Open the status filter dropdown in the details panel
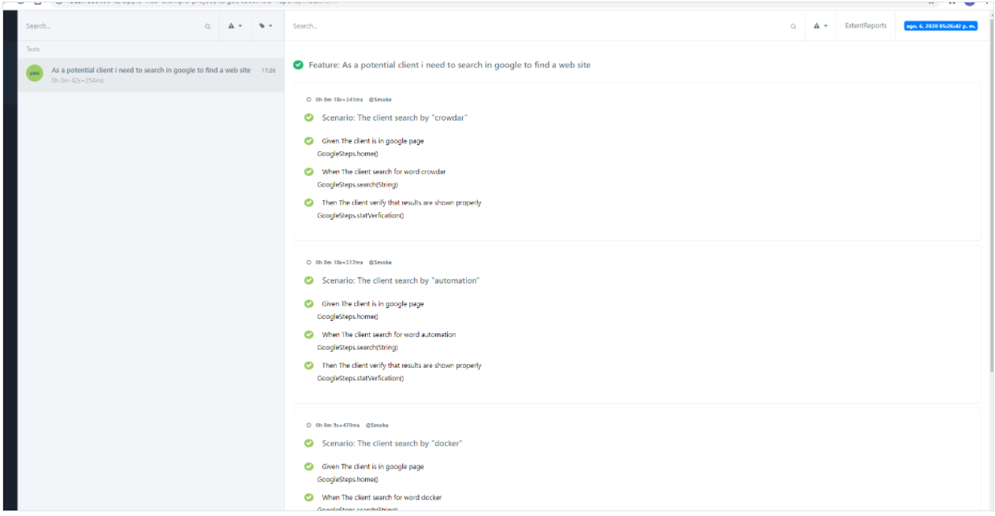This screenshot has height=516, width=995. point(821,26)
